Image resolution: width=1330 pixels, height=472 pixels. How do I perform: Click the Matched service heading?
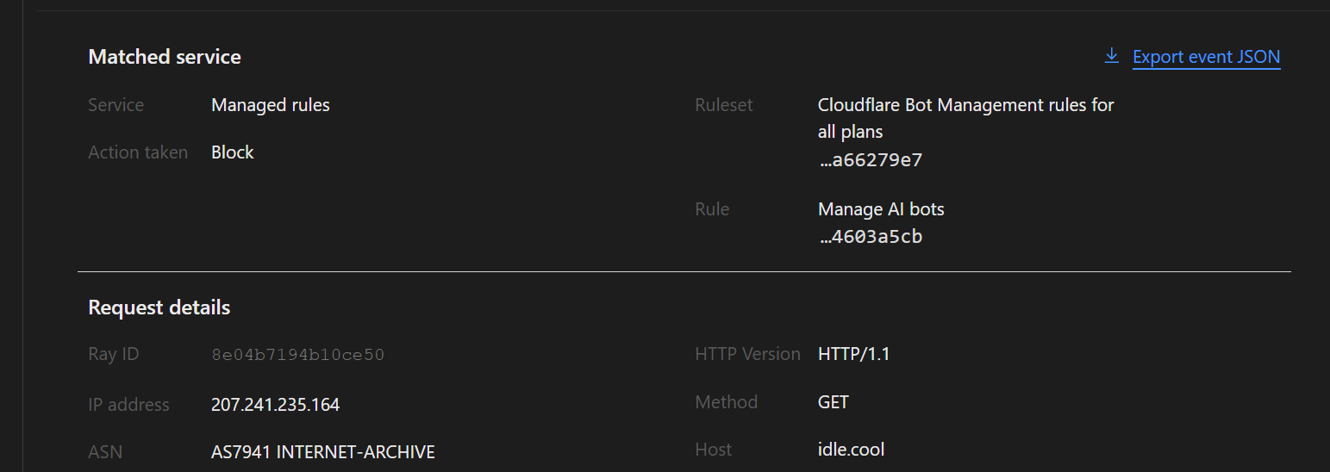[165, 57]
